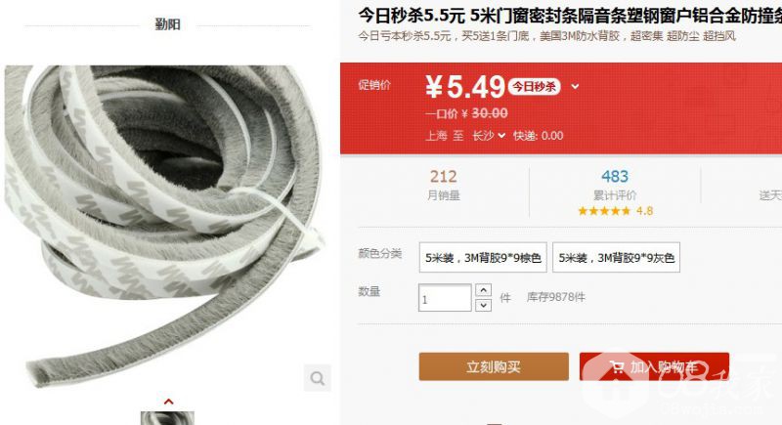Click the 立刻购买 buy now button

[494, 366]
